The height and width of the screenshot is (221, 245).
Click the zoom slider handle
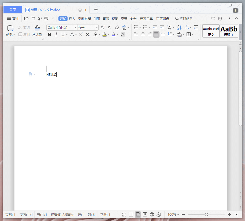pyautogui.click(x=206, y=215)
